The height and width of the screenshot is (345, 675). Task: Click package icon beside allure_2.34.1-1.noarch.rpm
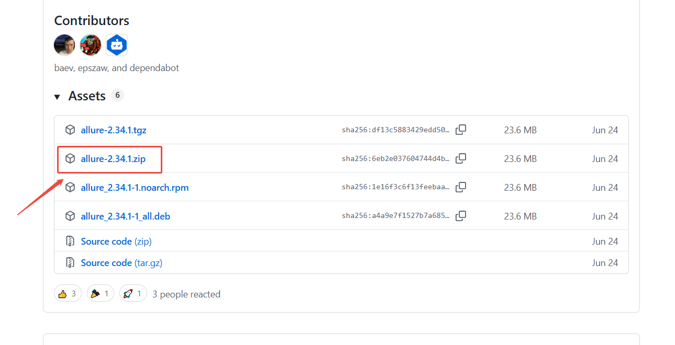pos(70,188)
